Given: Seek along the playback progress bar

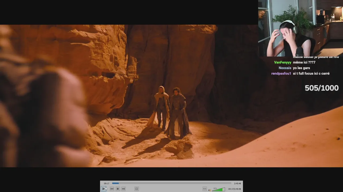Looking at the screenshot, I should coord(171,183).
